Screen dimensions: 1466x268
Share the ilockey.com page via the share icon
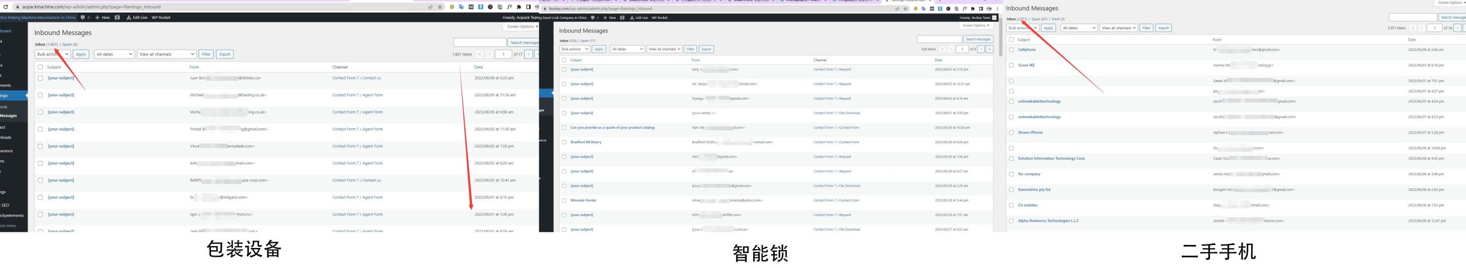click(897, 9)
